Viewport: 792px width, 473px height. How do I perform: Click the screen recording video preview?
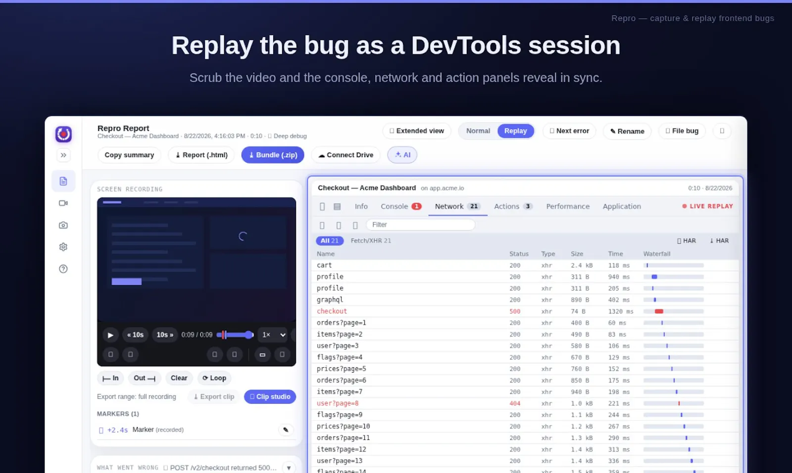point(197,259)
